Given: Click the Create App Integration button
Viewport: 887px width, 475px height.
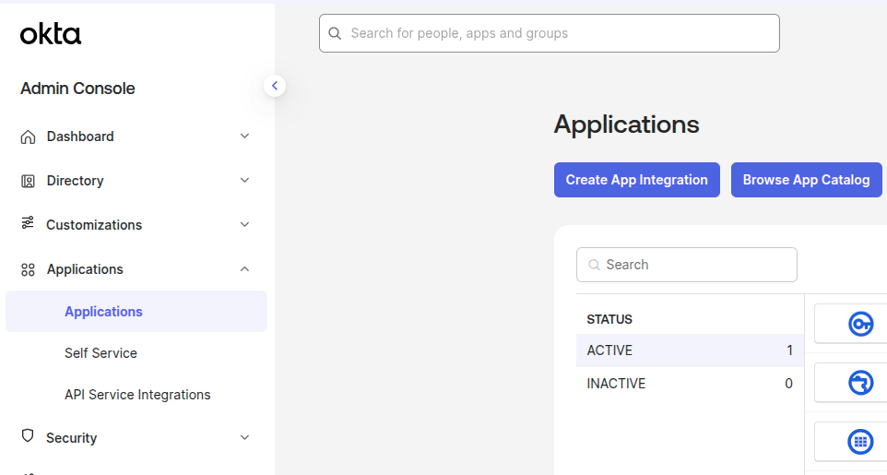Looking at the screenshot, I should click(636, 180).
